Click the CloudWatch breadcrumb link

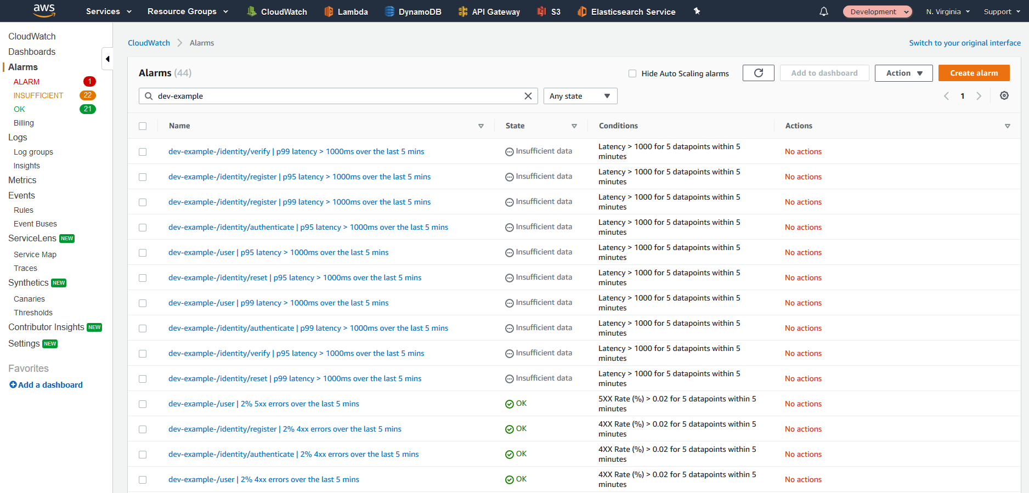pyautogui.click(x=149, y=43)
